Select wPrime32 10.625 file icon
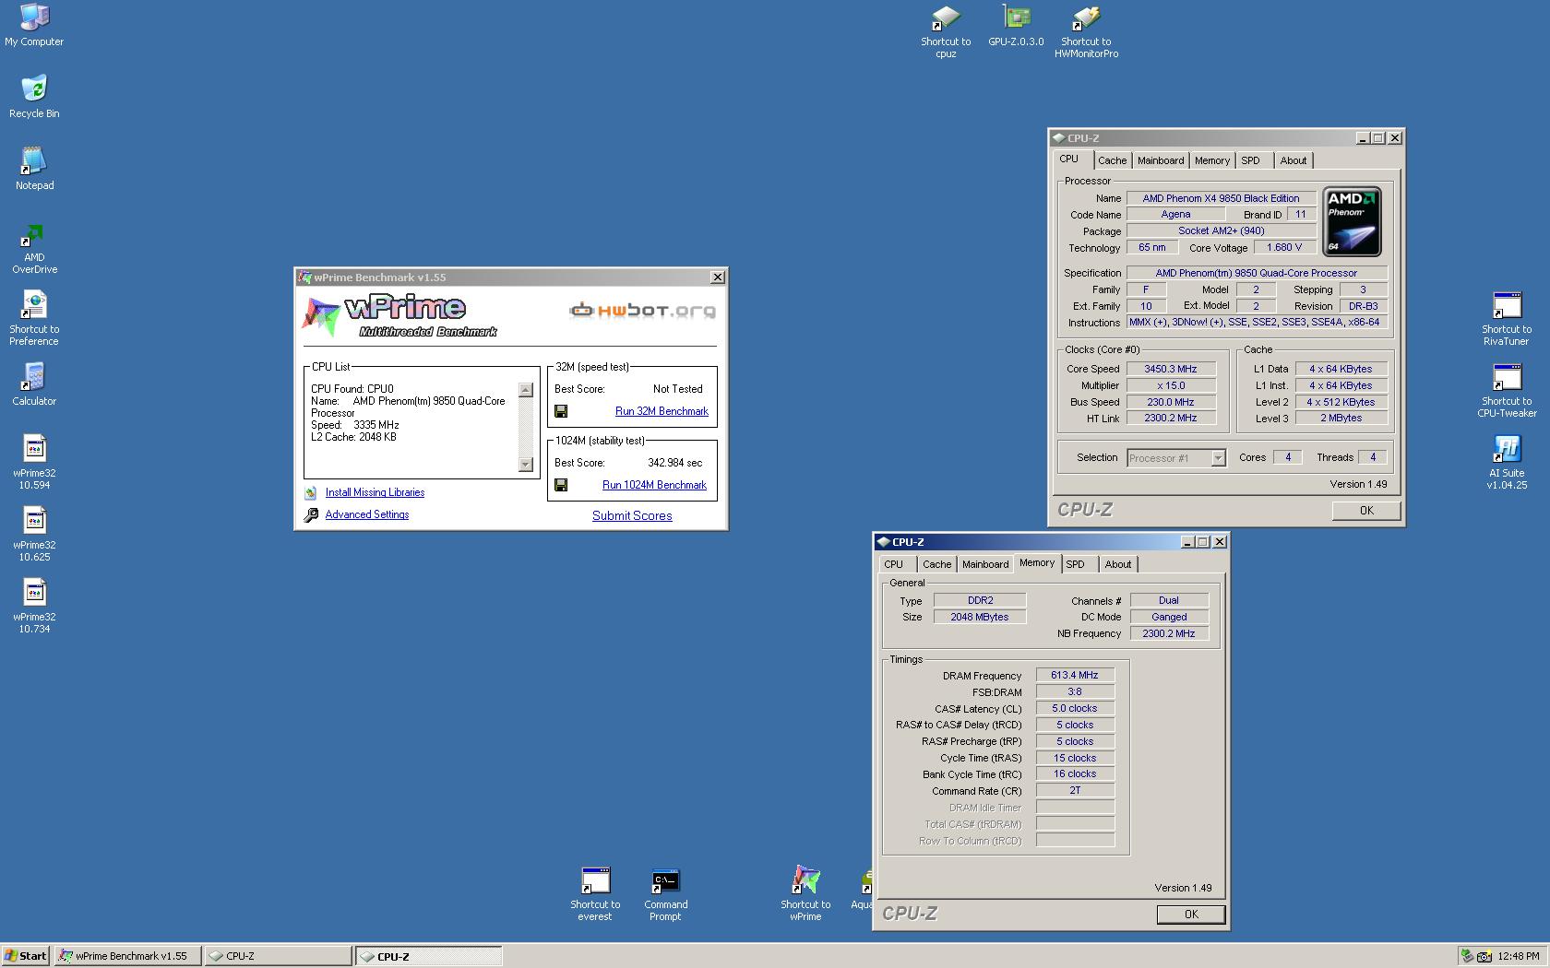 tap(34, 534)
